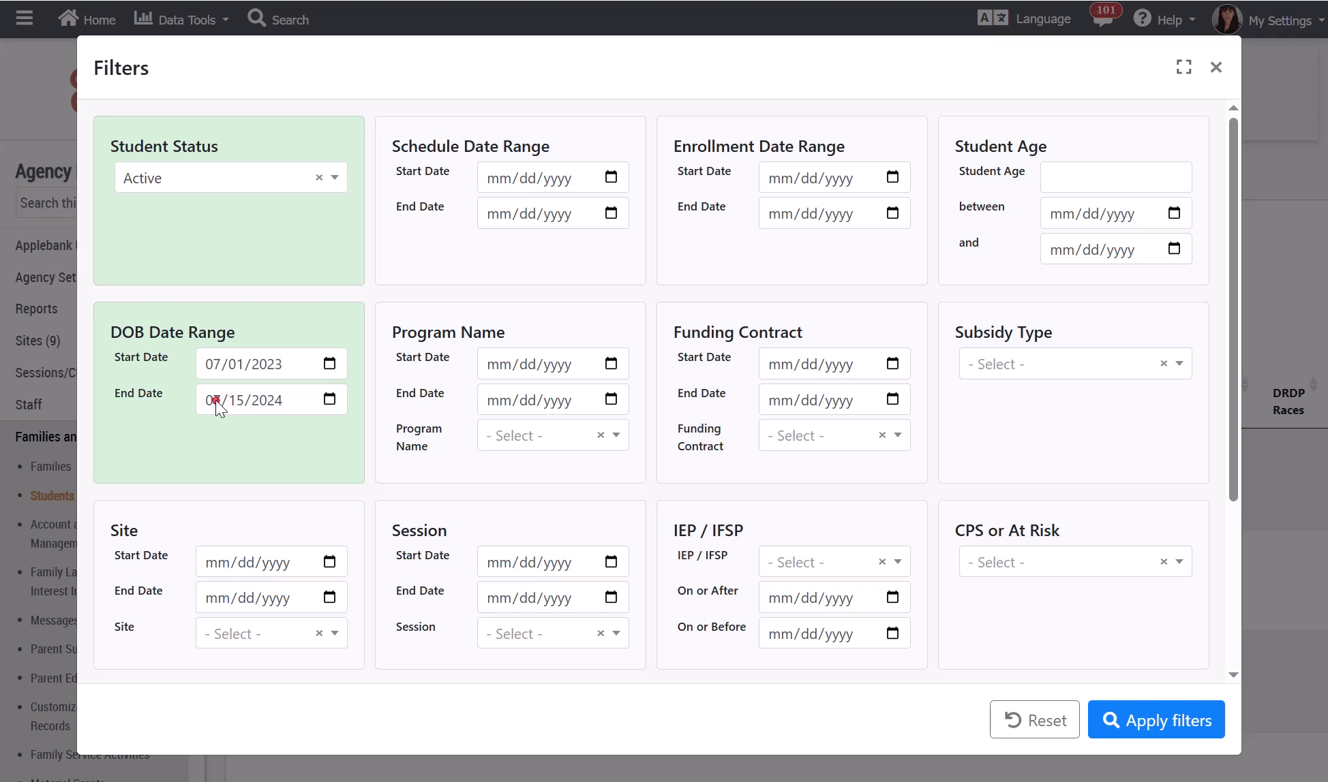Open calendar for IEP On or Before date
This screenshot has width=1328, height=782.
click(x=892, y=634)
